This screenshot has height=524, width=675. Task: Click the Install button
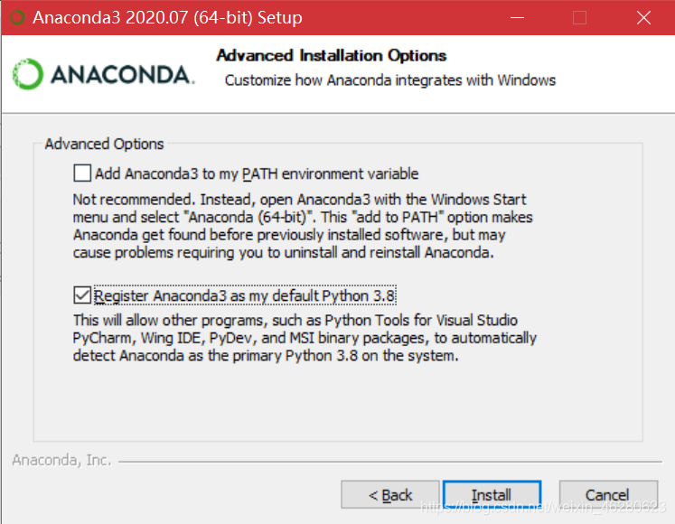tap(492, 494)
